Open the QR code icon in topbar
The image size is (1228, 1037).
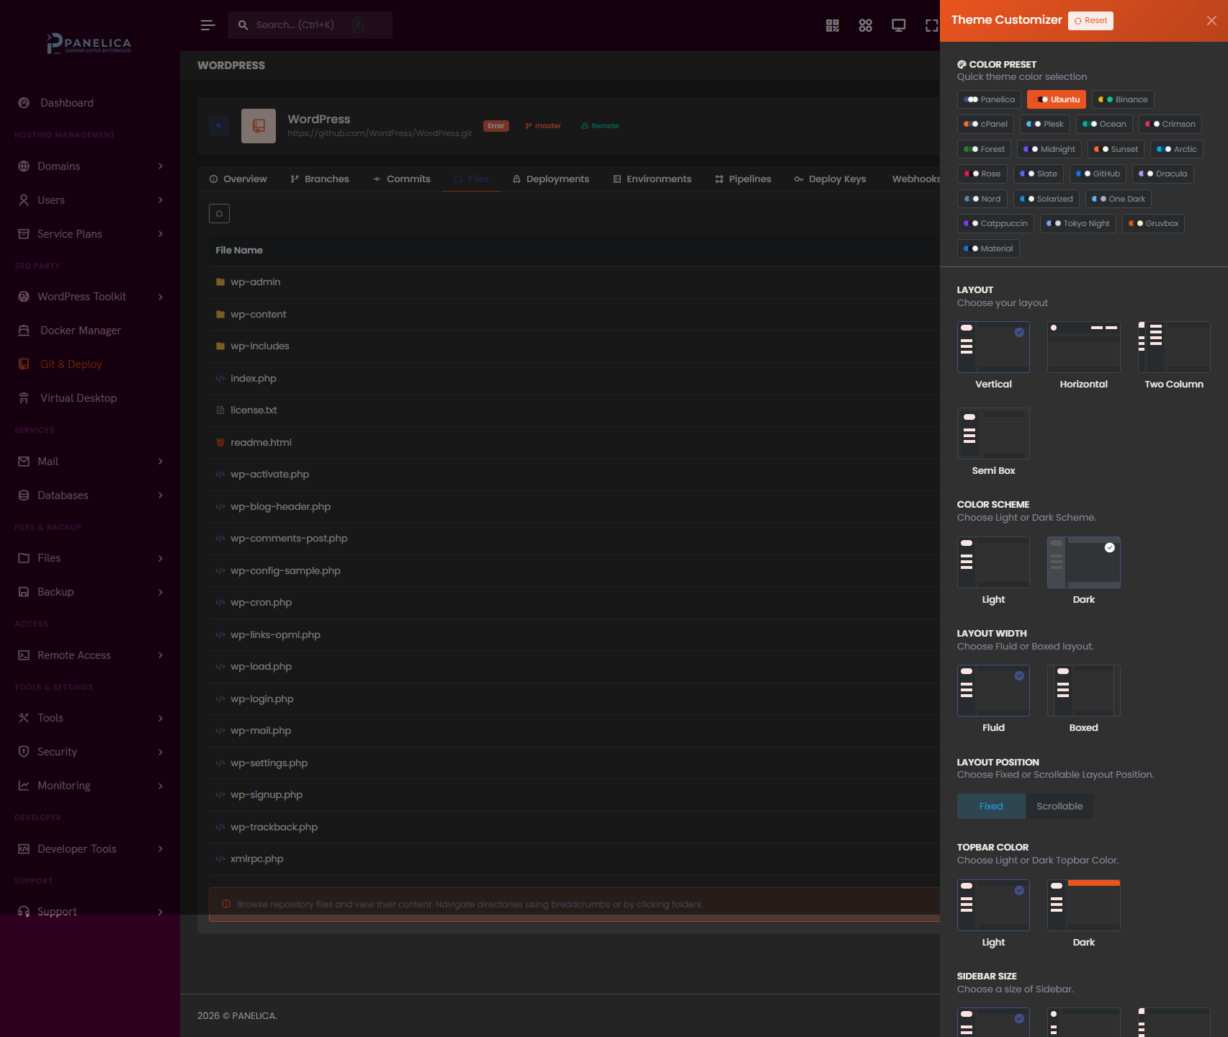pyautogui.click(x=832, y=25)
